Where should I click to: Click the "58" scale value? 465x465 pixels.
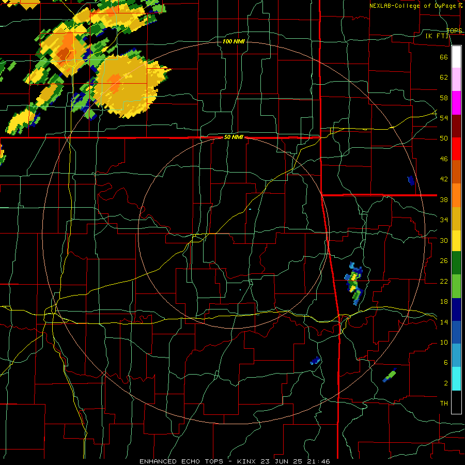pyautogui.click(x=444, y=98)
